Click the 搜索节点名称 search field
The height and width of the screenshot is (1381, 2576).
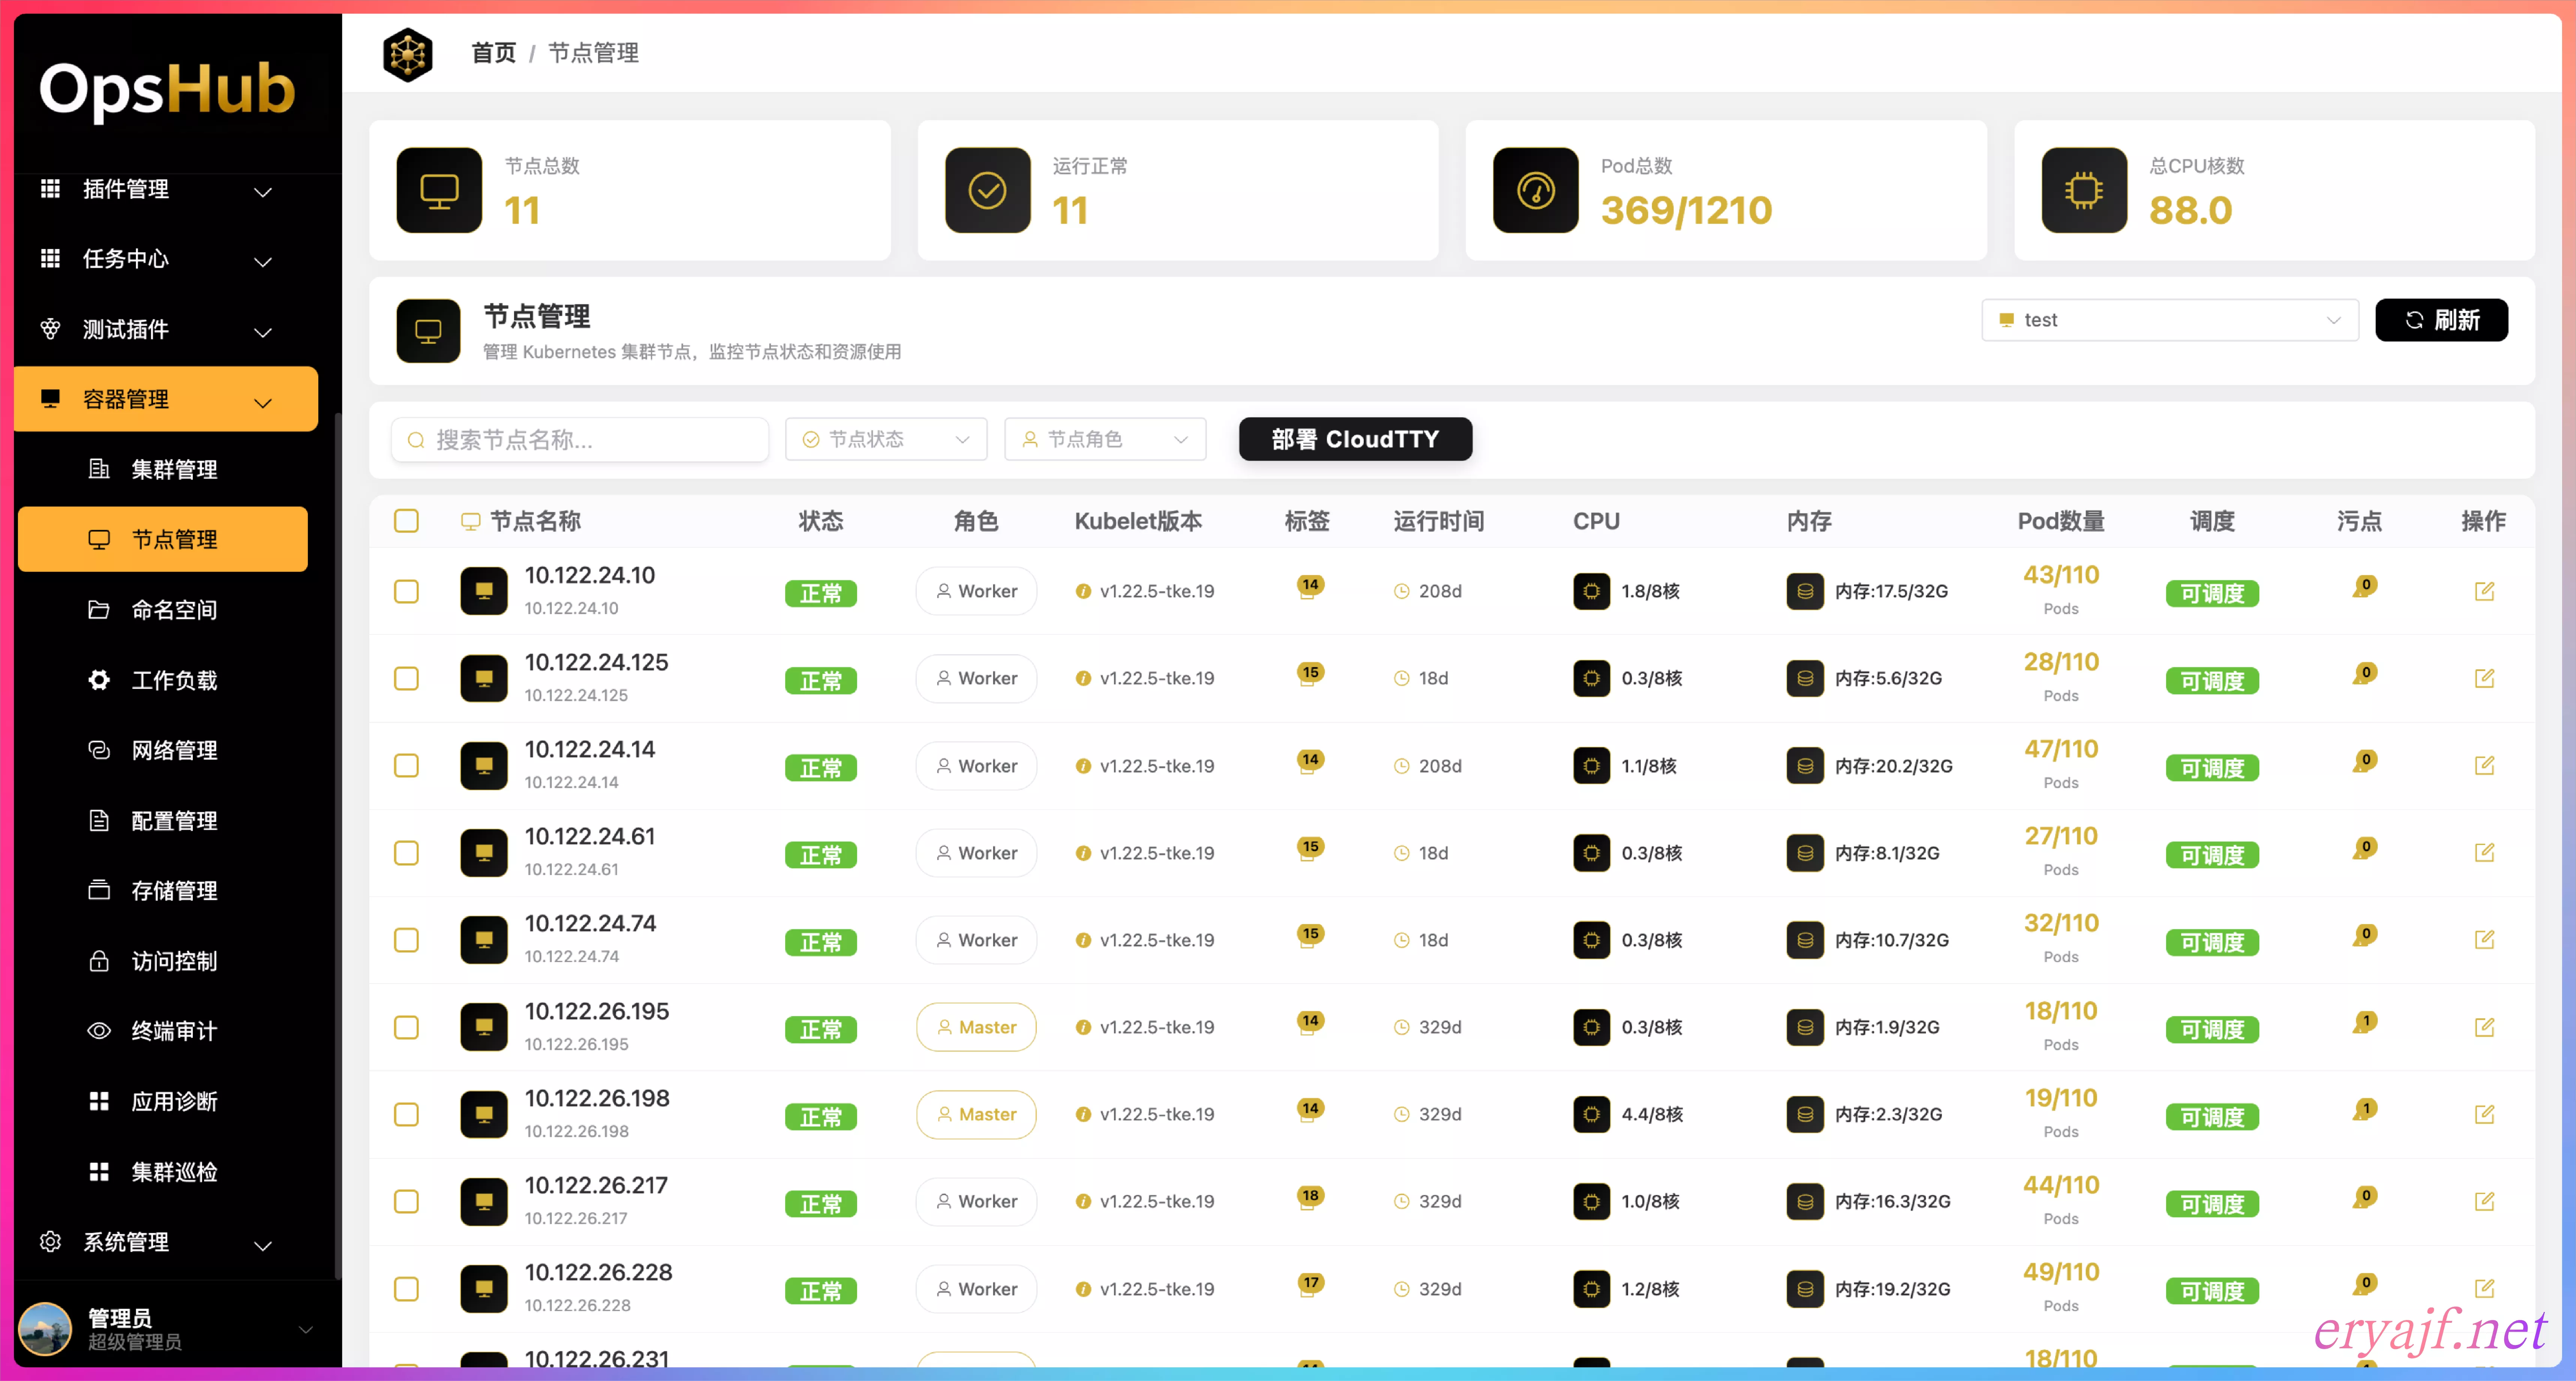click(x=580, y=439)
